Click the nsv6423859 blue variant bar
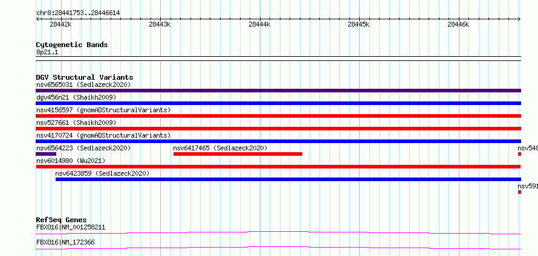 [288, 179]
